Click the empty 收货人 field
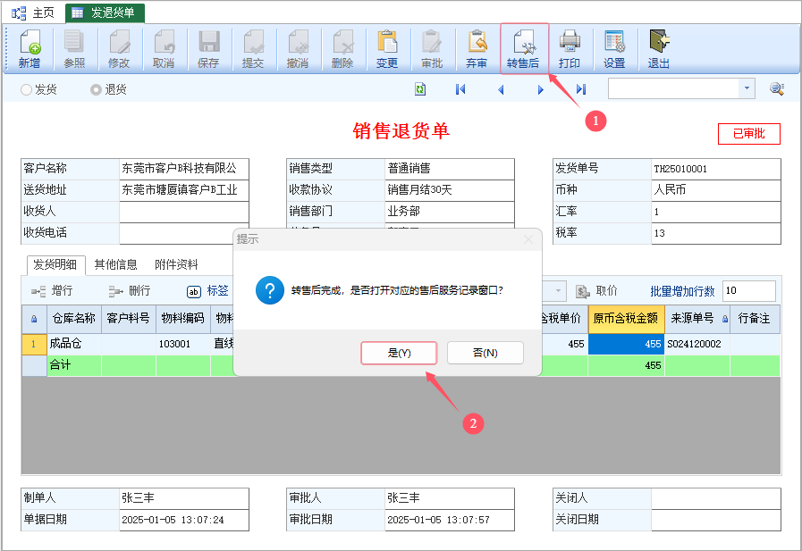The image size is (802, 551). [x=184, y=212]
